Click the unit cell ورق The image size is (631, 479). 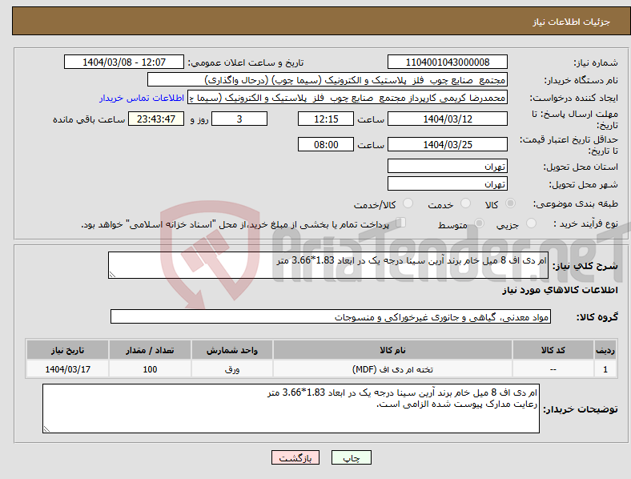point(232,369)
